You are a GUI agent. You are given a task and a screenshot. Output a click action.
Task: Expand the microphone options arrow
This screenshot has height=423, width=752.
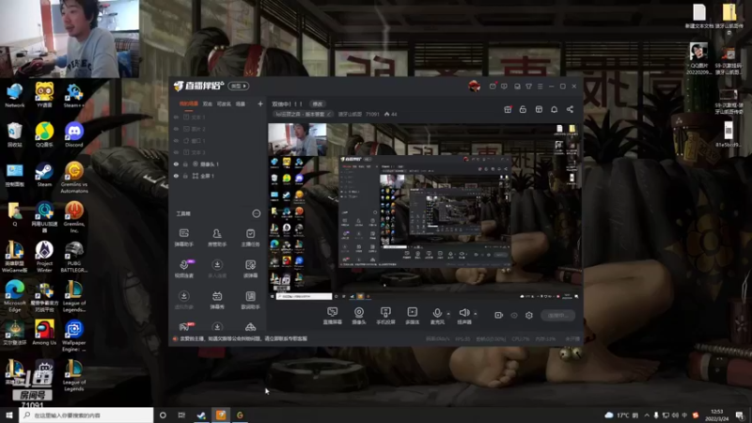coord(448,314)
